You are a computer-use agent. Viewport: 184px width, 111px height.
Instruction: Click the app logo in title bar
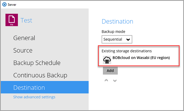(x=4, y=4)
